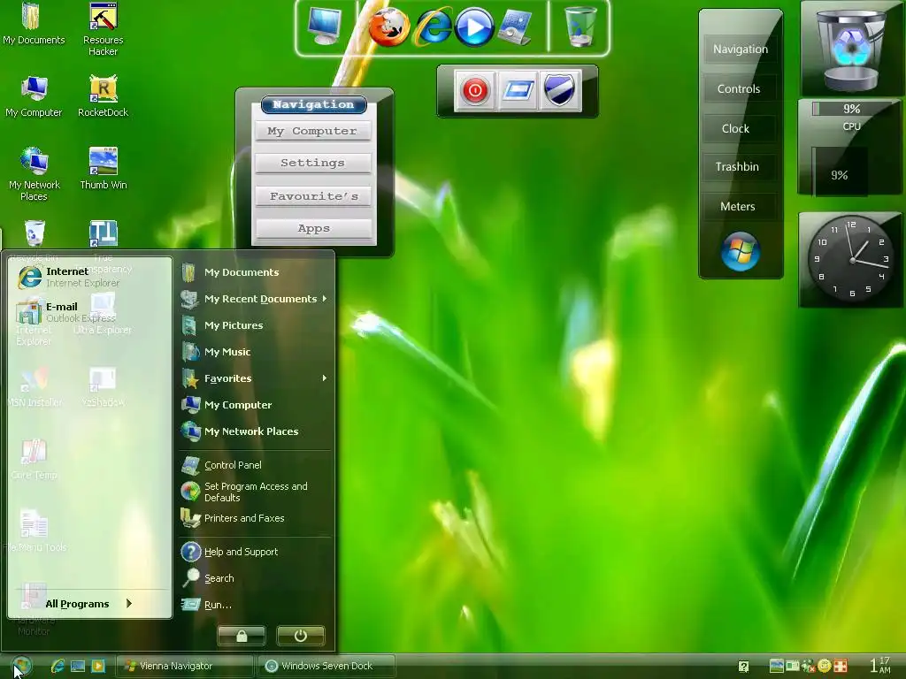Open the large trash bin widget
906x679 pixels.
point(850,49)
